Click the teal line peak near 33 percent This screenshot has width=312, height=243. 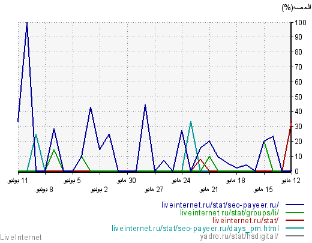tap(191, 122)
